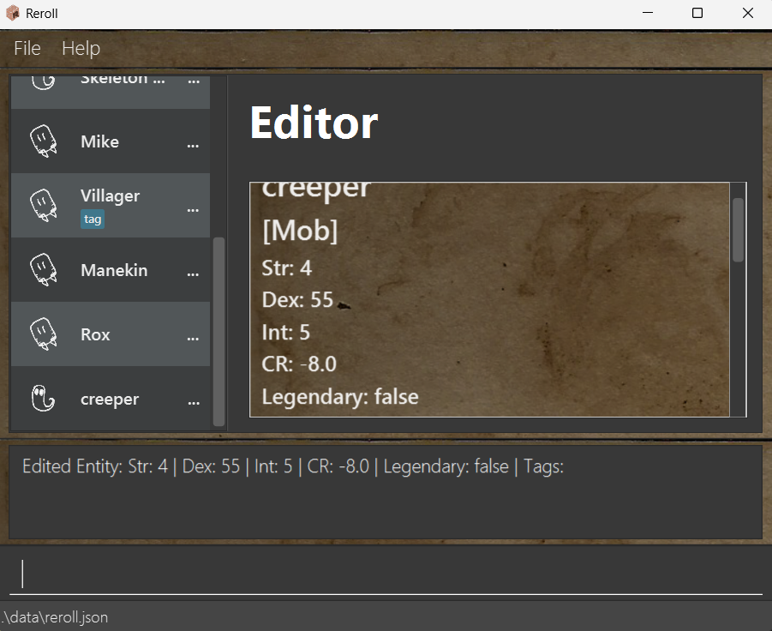The width and height of the screenshot is (772, 631).
Task: Expand the ellipsis on creeper row
Action: [194, 404]
